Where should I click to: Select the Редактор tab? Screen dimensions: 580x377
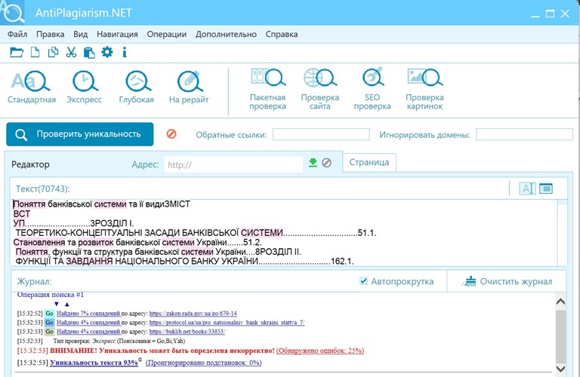click(30, 164)
